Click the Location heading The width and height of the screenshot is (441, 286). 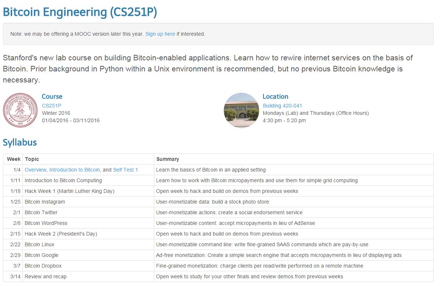[275, 96]
